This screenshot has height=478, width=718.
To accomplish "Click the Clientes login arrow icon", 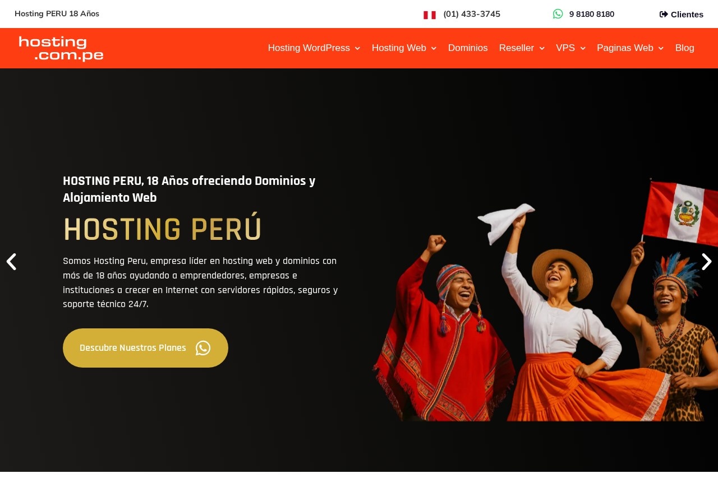I will coord(664,15).
